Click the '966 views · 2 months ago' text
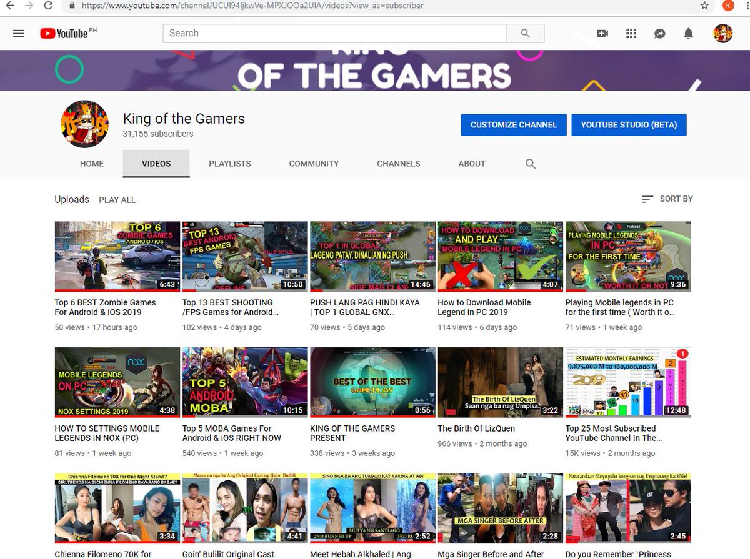 [x=482, y=444]
